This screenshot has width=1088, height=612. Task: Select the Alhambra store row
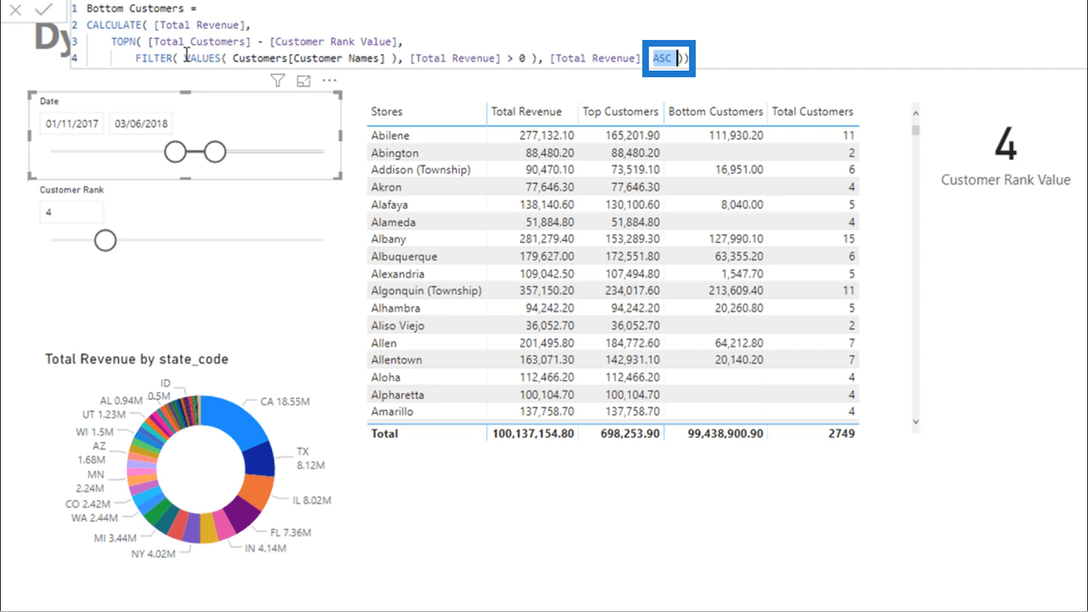pos(613,308)
